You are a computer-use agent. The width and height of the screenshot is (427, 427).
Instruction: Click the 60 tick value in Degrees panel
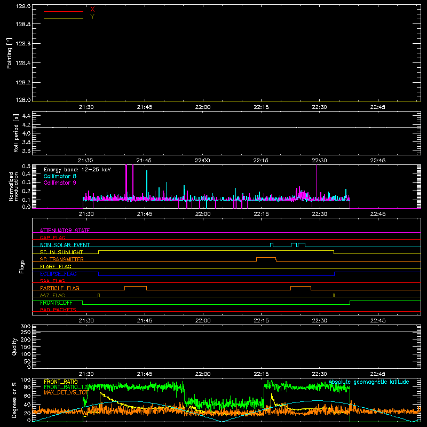27,396
